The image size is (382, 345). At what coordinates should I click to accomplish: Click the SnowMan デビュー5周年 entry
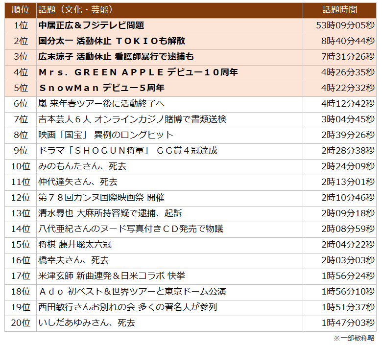click(x=101, y=88)
